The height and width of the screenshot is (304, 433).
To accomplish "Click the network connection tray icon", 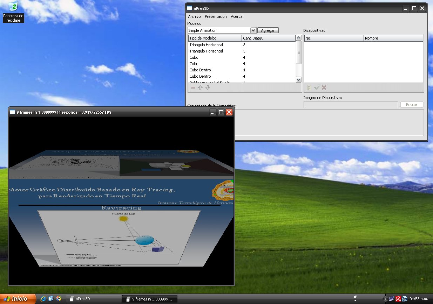I will pyautogui.click(x=392, y=299).
